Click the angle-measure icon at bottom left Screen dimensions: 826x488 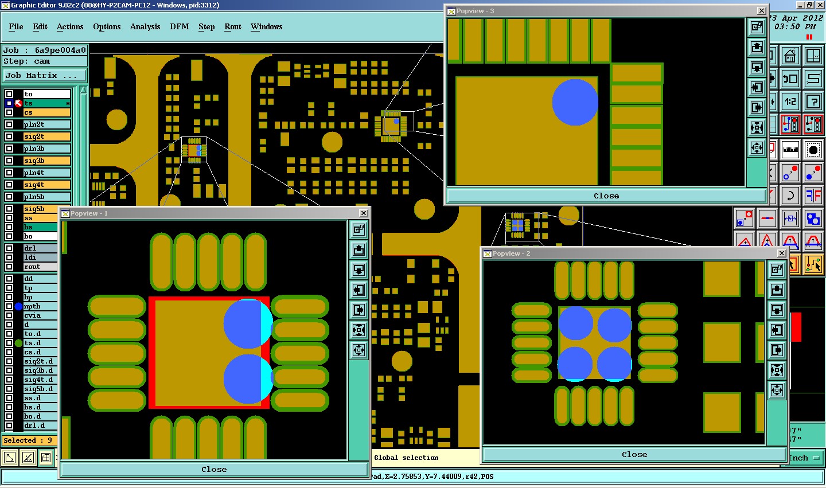pos(28,458)
